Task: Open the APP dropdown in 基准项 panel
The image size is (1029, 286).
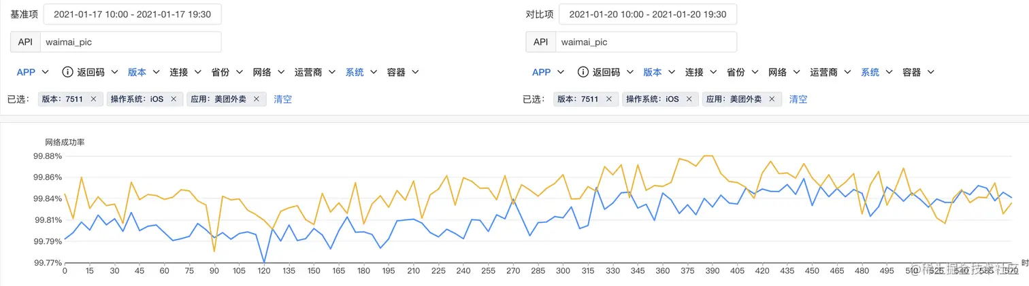Action: click(x=33, y=72)
